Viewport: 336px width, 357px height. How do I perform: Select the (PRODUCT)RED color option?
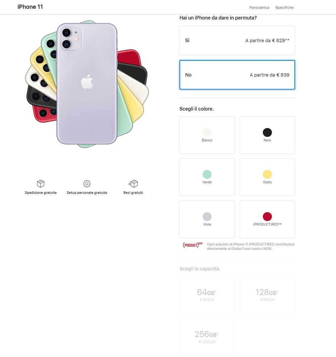tap(267, 219)
